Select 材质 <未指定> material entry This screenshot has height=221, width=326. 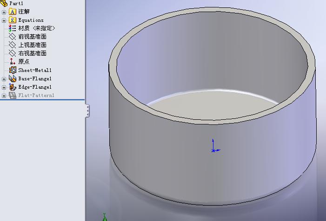click(37, 28)
